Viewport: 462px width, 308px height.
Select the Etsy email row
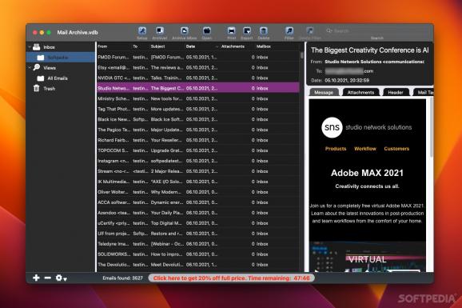click(198, 67)
